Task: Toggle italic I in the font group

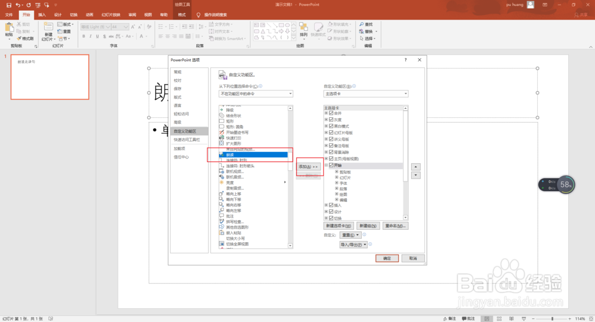Action: [x=90, y=36]
